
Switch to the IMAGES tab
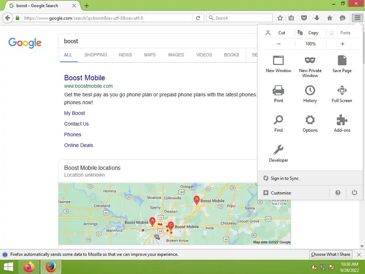[176, 55]
